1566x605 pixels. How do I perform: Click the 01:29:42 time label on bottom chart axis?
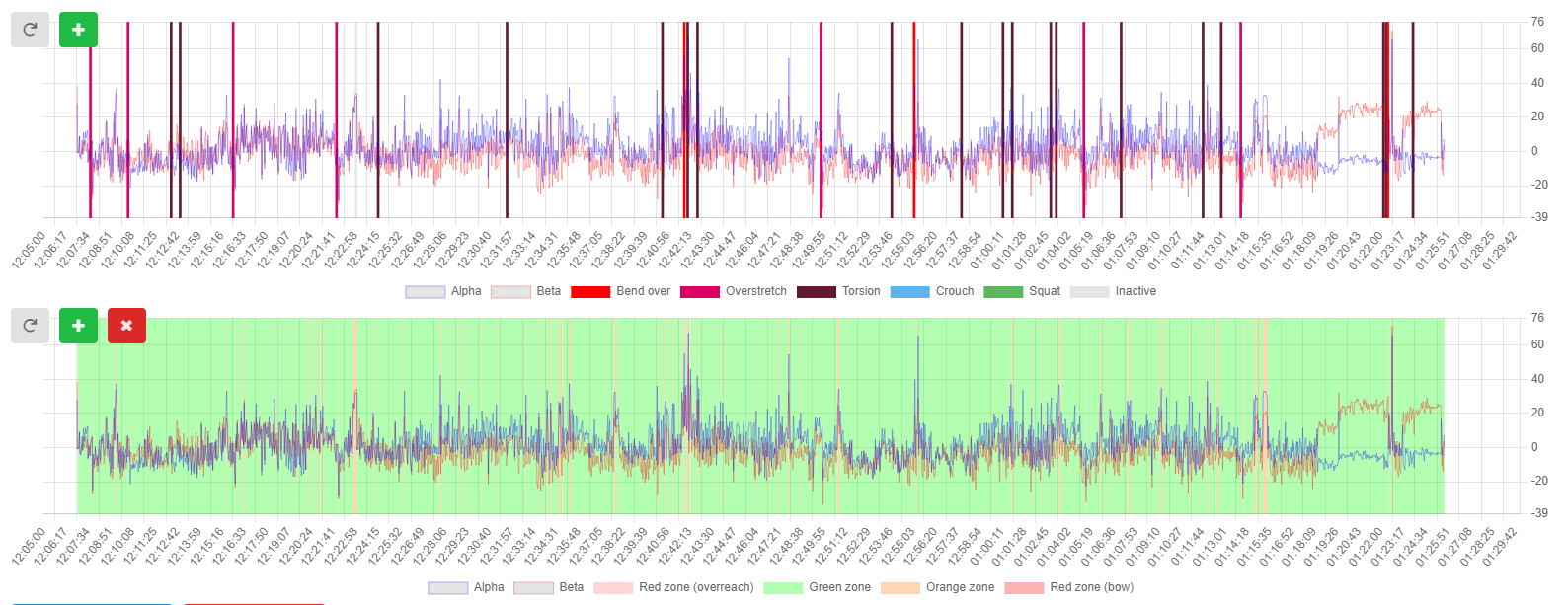pos(1501,546)
